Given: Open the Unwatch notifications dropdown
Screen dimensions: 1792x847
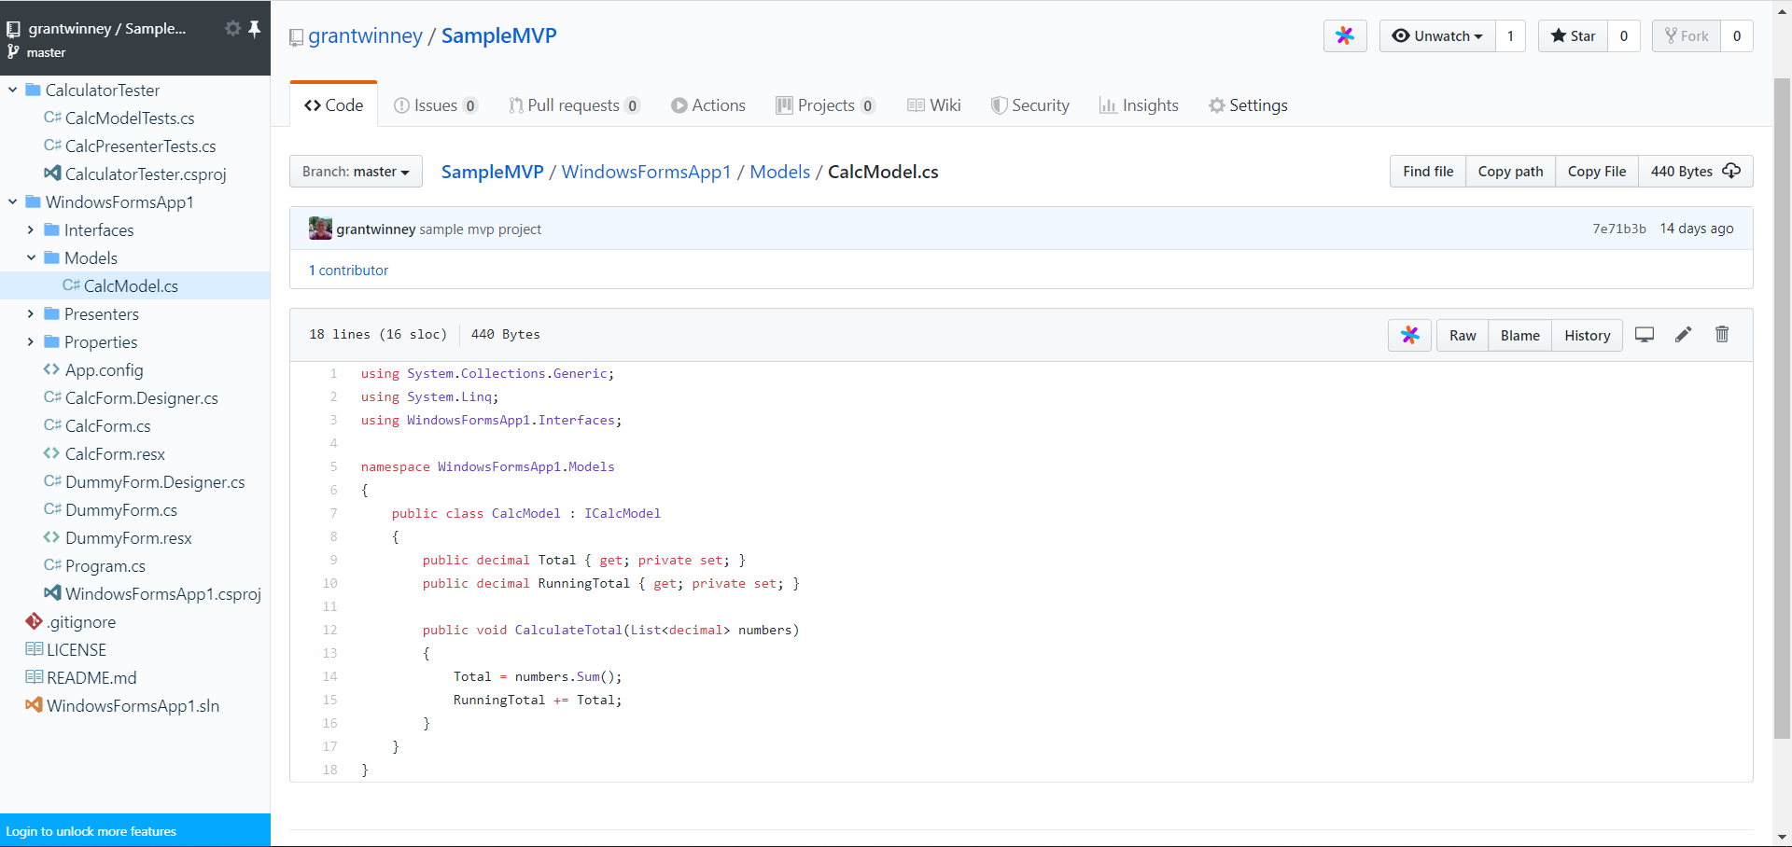Looking at the screenshot, I should tap(1437, 36).
